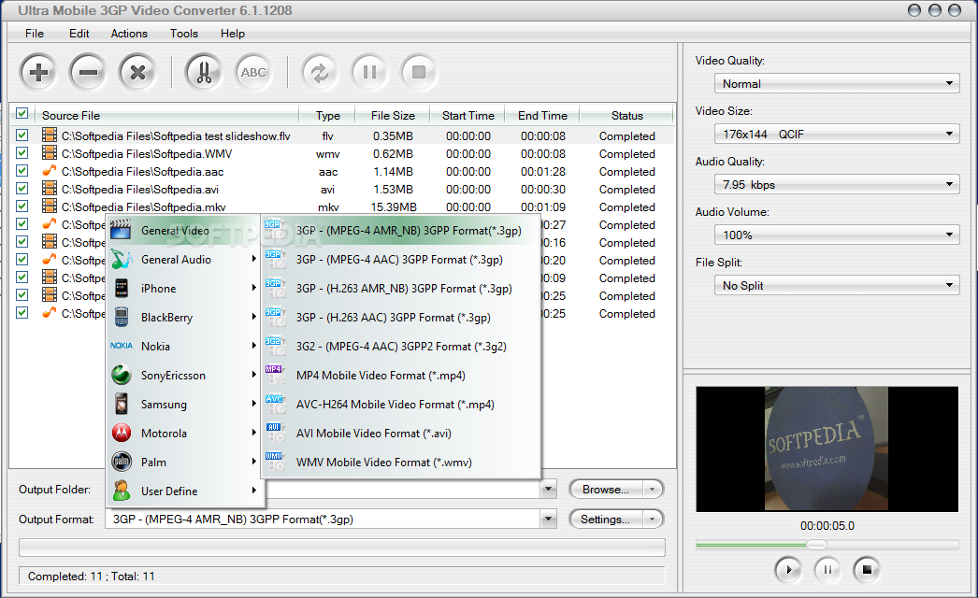Sort by the End Time column header
The image size is (978, 598).
tap(542, 115)
